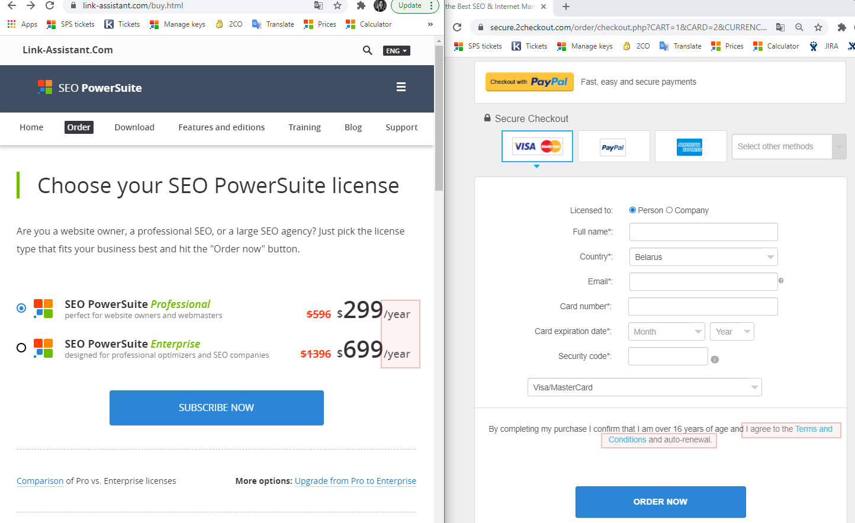
Task: Open profile avatar in left browser
Action: click(x=380, y=6)
